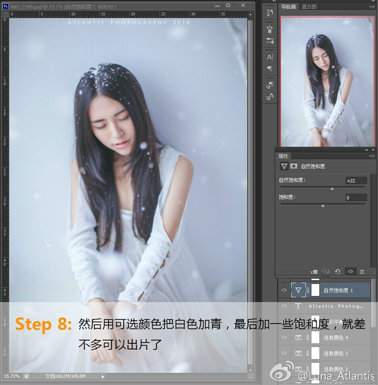This screenshot has width=378, height=385.
Task: Click Selective Color 4 adjustment icon
Action: tap(298, 338)
